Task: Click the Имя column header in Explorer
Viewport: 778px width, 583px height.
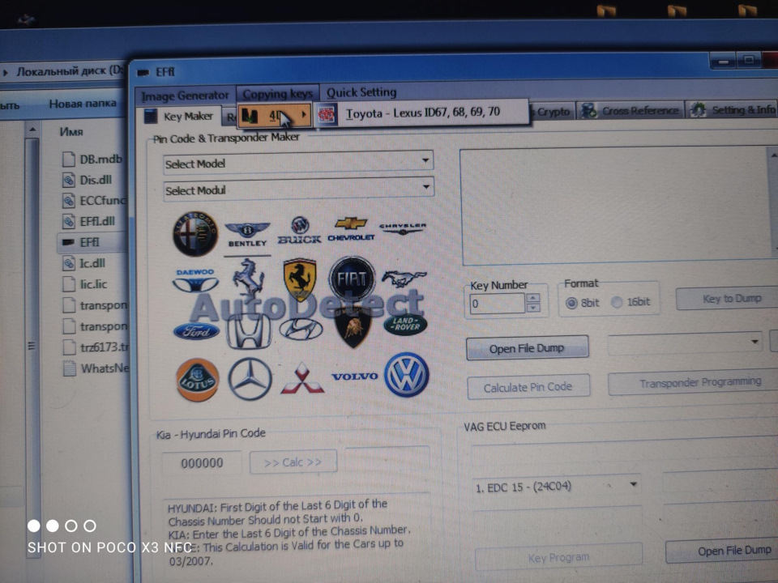Action: click(71, 132)
